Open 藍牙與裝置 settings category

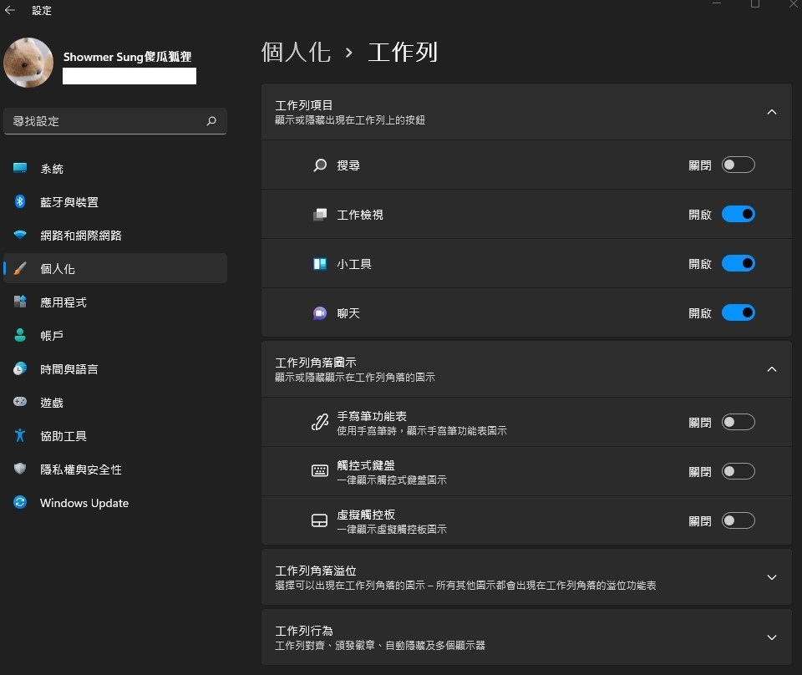pyautogui.click(x=115, y=201)
